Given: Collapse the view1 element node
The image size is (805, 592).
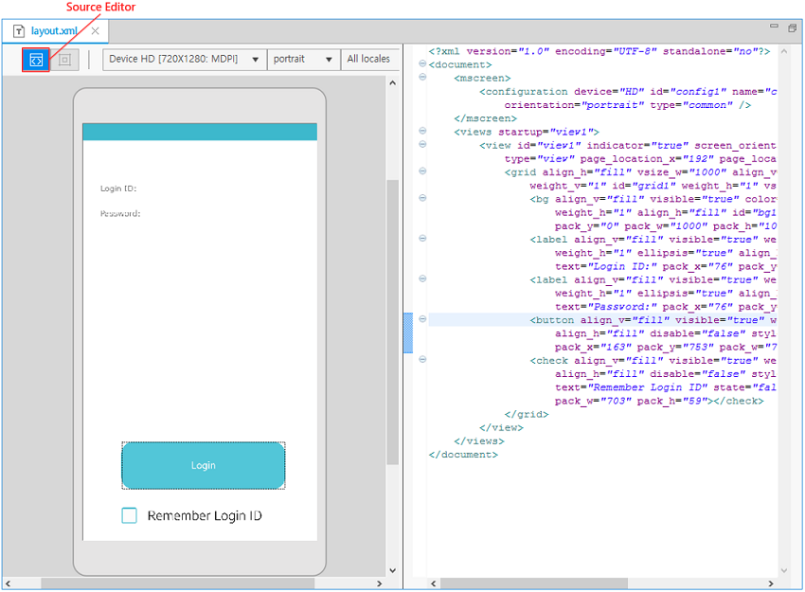Looking at the screenshot, I should click(x=422, y=145).
